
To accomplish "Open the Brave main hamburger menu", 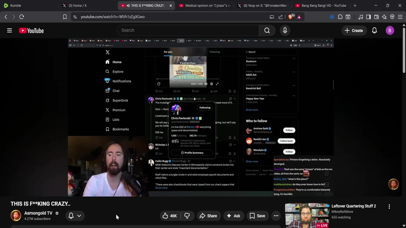I will (400, 17).
